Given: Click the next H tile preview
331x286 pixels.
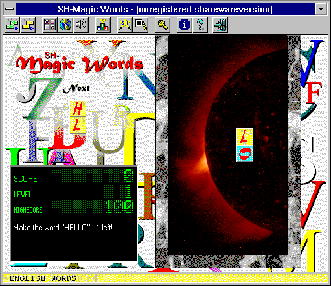Looking at the screenshot, I should click(x=78, y=109).
